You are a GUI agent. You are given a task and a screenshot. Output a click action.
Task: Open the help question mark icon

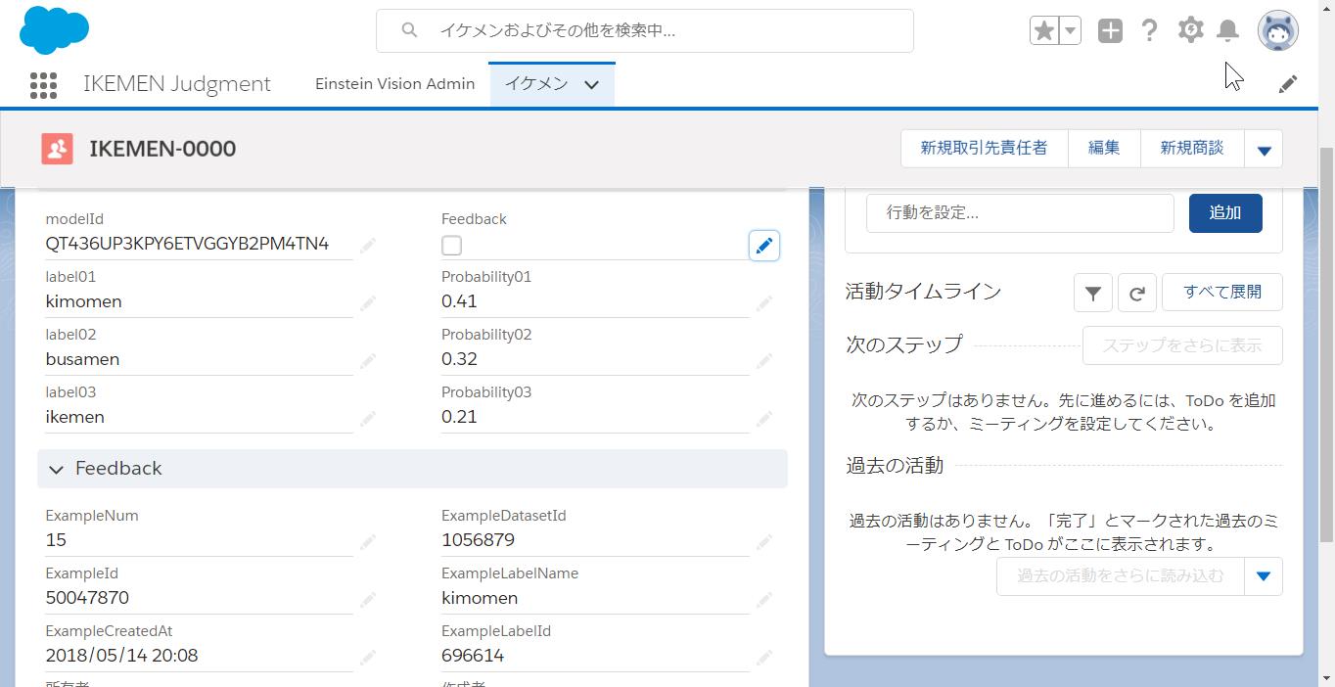pos(1150,30)
